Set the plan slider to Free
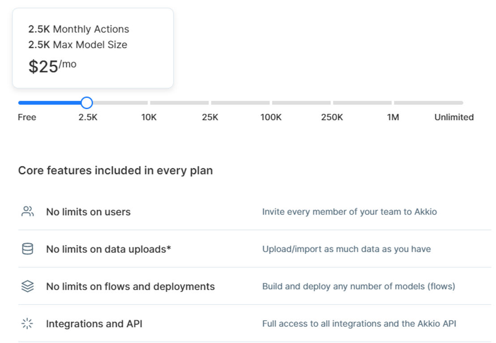Image resolution: width=496 pixels, height=343 pixels. (27, 117)
